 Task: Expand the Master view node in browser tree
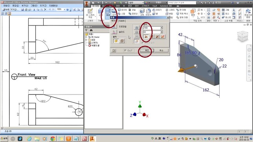tap(86, 37)
